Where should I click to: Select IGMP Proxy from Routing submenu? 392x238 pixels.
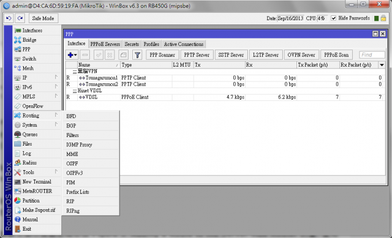pyautogui.click(x=91, y=145)
